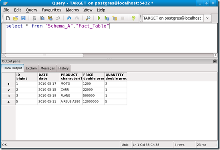
Task: Open the View menu
Action: (x=88, y=10)
